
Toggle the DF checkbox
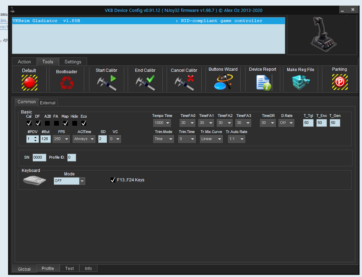tap(38, 123)
